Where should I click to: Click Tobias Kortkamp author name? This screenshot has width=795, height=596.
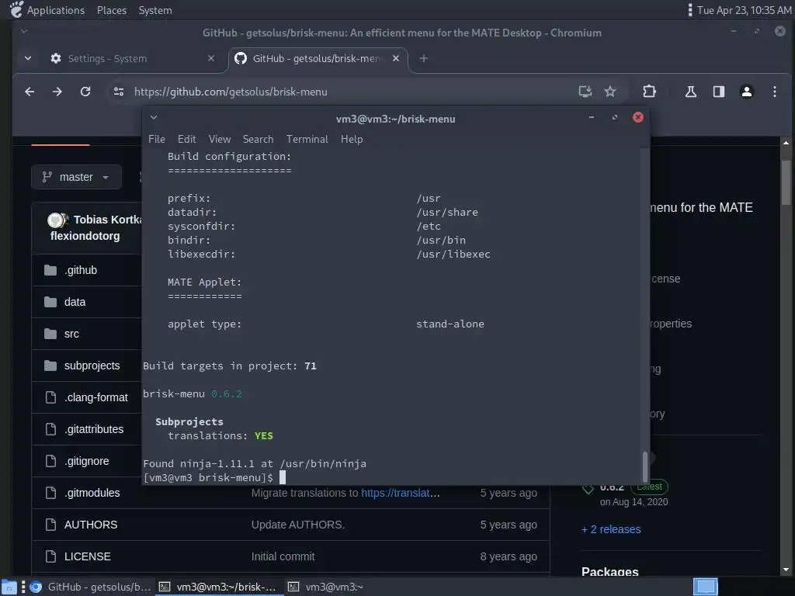[x=107, y=220]
